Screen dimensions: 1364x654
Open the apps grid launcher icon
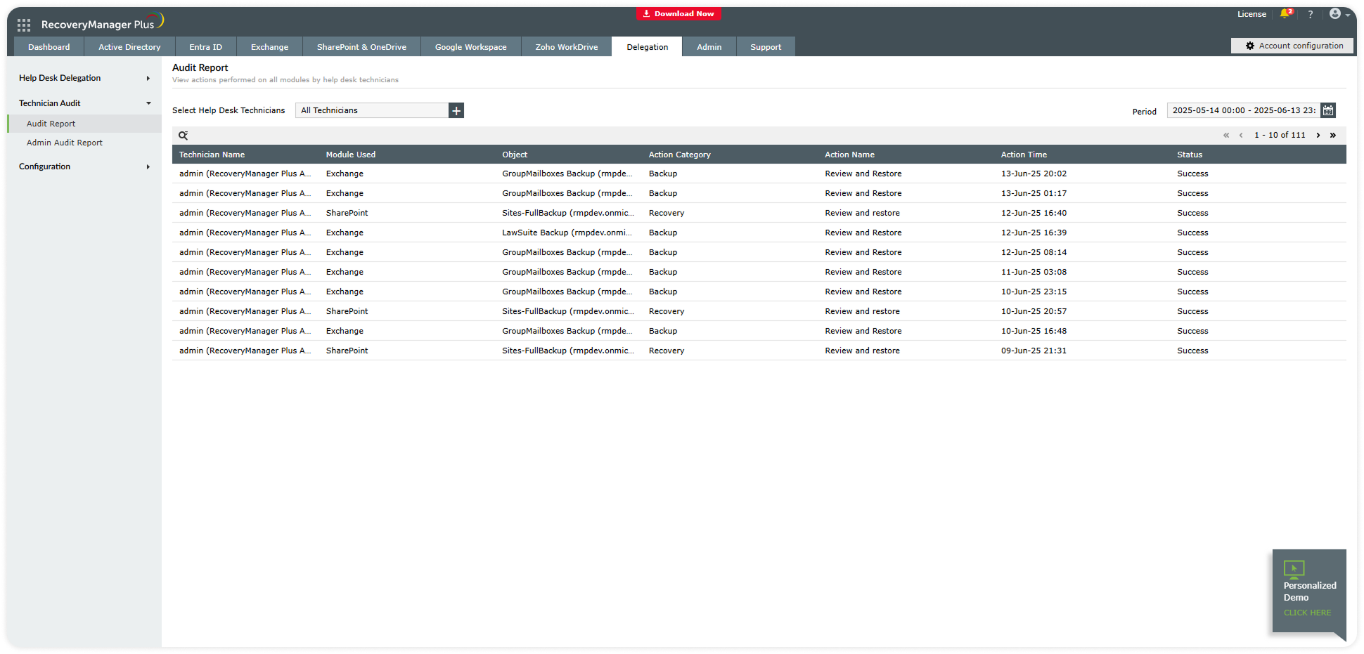24,25
